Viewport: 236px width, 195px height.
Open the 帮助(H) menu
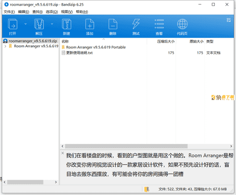pos(82,12)
